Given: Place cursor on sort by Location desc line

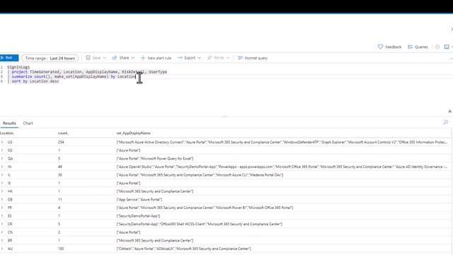Looking at the screenshot, I should (35, 81).
